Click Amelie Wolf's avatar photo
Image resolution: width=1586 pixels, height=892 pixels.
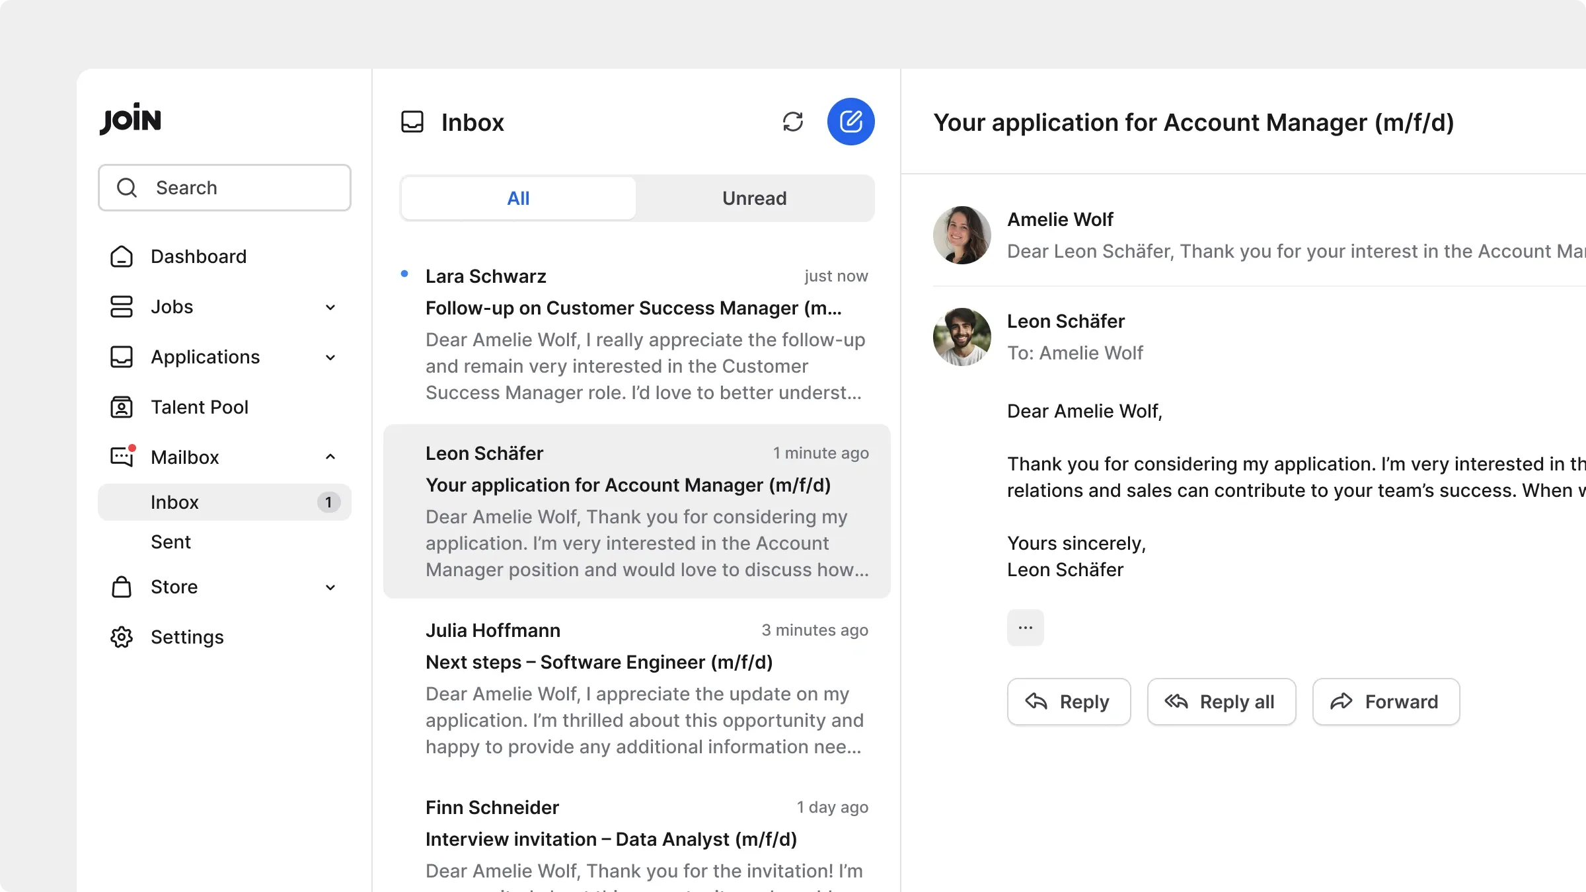tap(962, 235)
